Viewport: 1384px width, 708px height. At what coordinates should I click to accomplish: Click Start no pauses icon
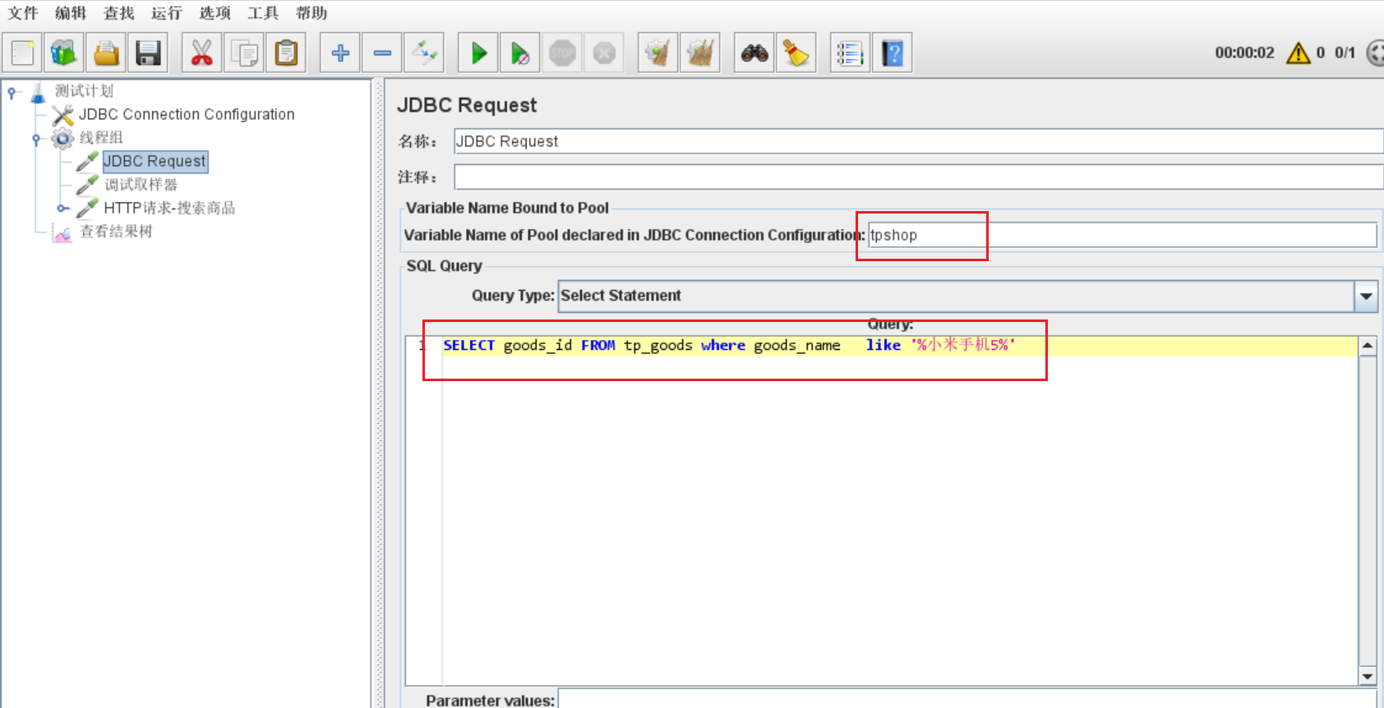tap(520, 53)
